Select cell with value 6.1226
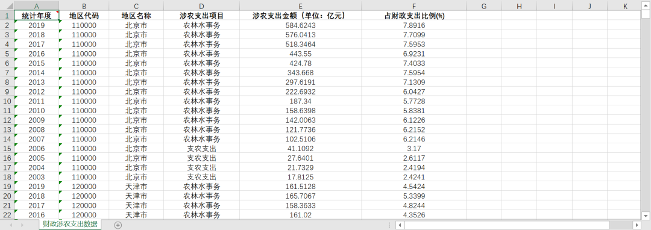The width and height of the screenshot is (651, 230). pos(414,120)
